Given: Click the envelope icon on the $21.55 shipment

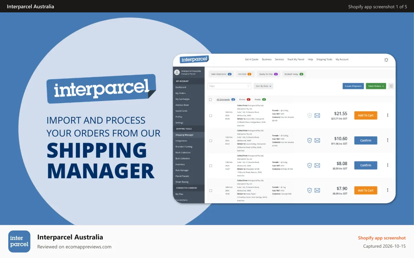Looking at the screenshot, I should (x=317, y=116).
